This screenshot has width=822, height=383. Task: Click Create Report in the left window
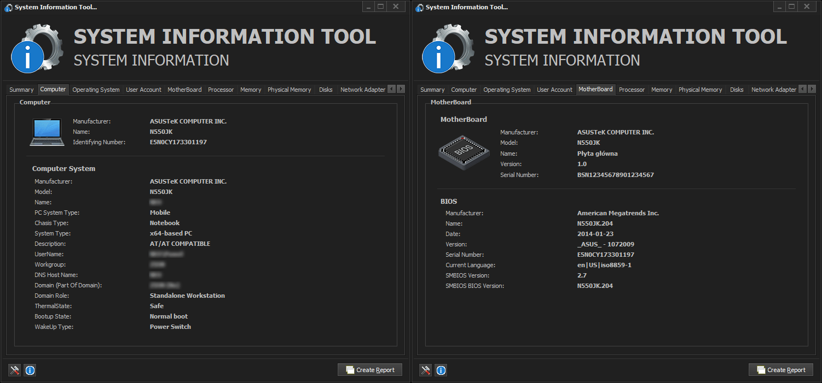pyautogui.click(x=370, y=370)
